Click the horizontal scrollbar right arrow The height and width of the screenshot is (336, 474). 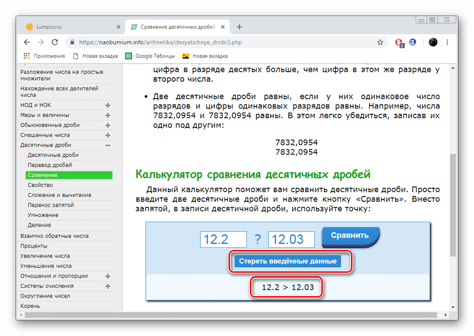(x=445, y=315)
